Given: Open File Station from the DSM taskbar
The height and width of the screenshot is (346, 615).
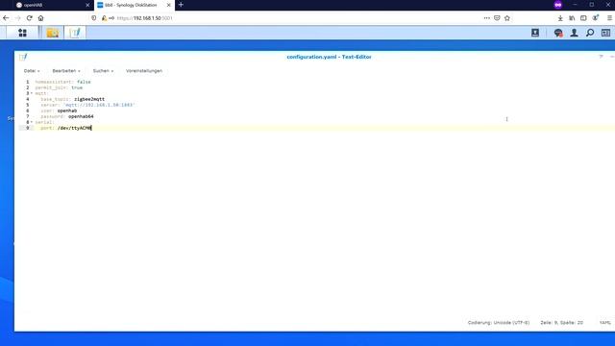Looking at the screenshot, I should (53, 33).
